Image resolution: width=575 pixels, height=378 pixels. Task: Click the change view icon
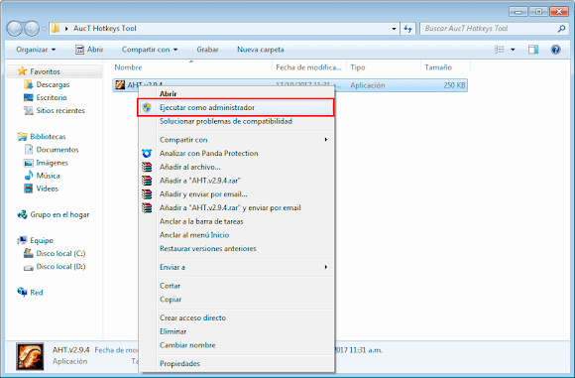[499, 50]
